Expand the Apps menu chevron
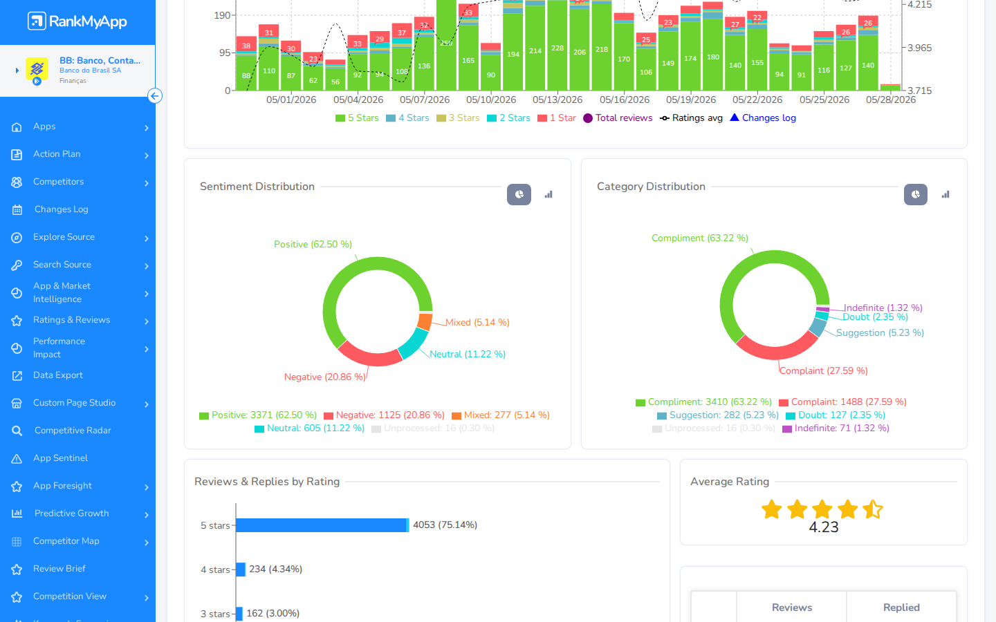 147,128
